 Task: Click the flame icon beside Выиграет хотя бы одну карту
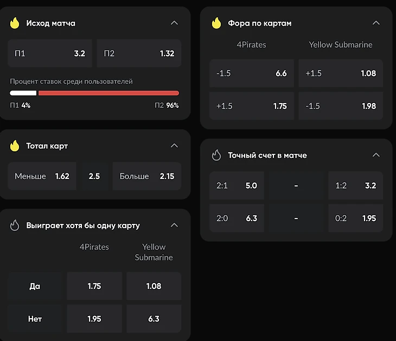click(15, 225)
